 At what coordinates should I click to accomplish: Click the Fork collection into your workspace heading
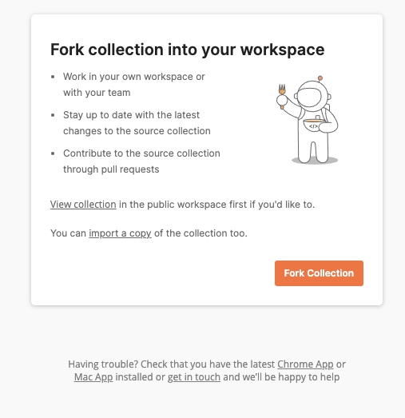187,50
